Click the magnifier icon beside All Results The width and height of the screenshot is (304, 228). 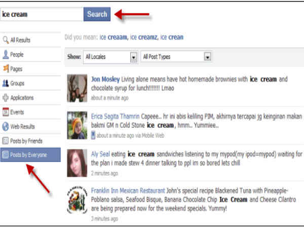(6, 40)
